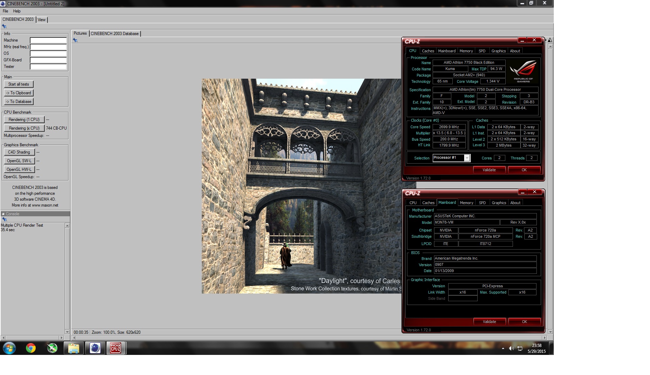The image size is (650, 375).
Task: Open About tab in lower CPU-Z window
Action: click(x=515, y=203)
